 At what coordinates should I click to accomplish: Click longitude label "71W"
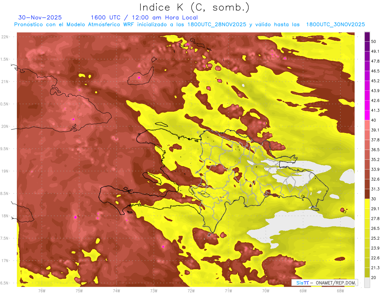pos(228,291)
